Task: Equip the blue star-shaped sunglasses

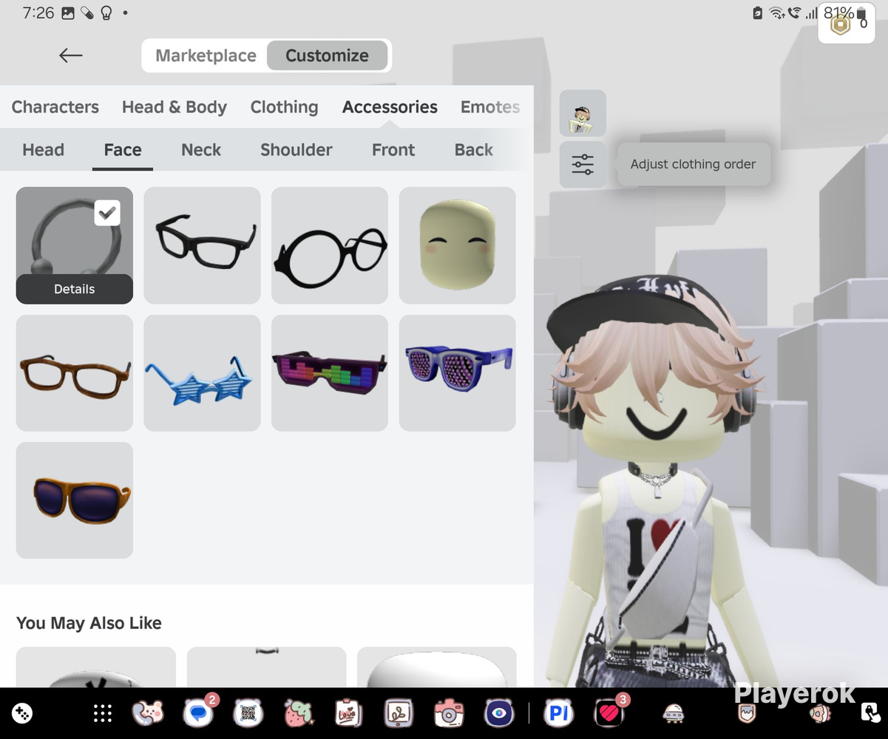Action: tap(202, 373)
